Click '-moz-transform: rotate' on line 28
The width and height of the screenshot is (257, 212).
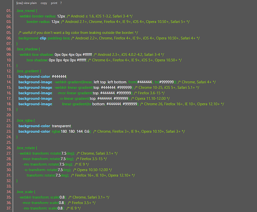click(40, 159)
